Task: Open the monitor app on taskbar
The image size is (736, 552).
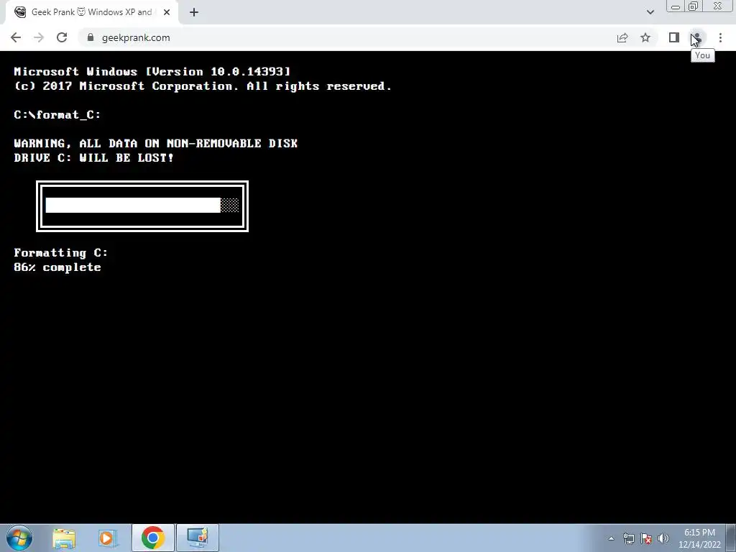Action: click(198, 538)
